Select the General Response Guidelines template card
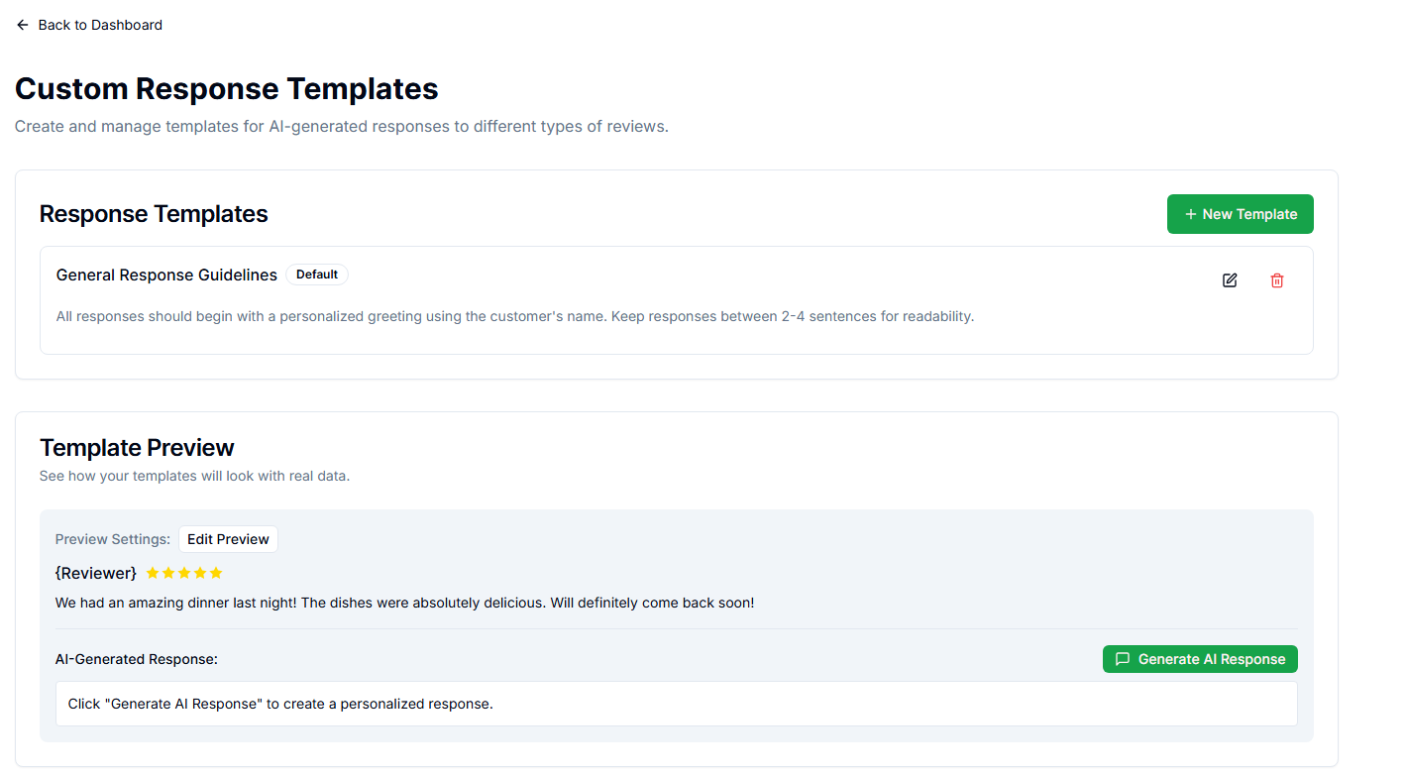The image size is (1407, 775). tap(677, 300)
